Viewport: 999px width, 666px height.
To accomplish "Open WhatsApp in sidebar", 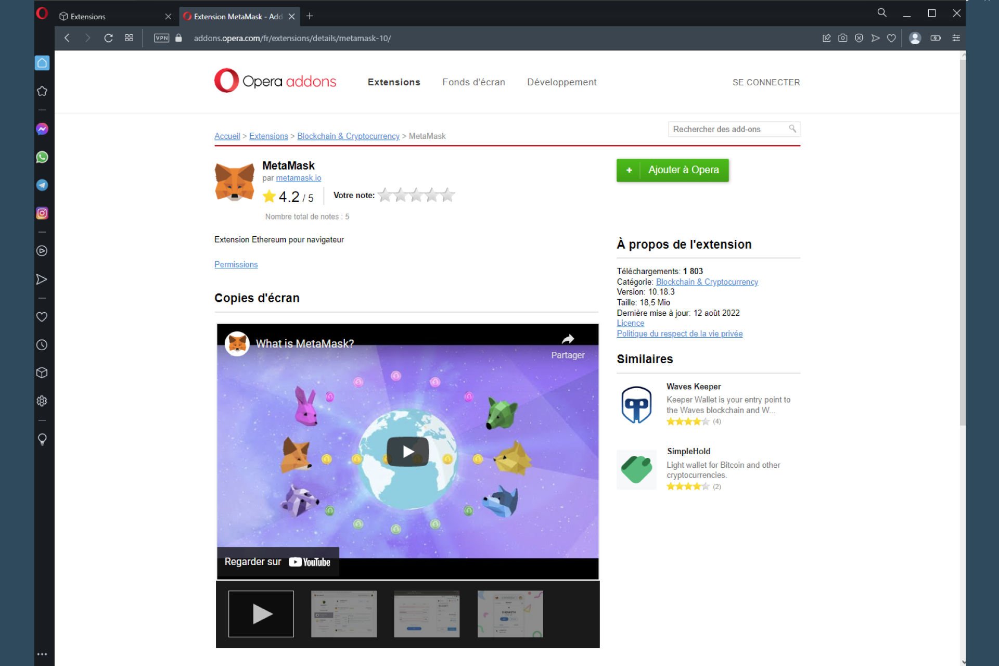I will (x=42, y=157).
